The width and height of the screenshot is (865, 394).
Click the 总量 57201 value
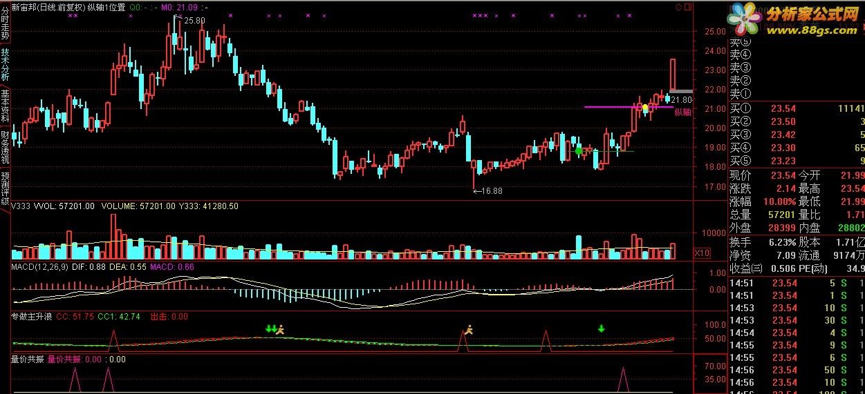(782, 215)
